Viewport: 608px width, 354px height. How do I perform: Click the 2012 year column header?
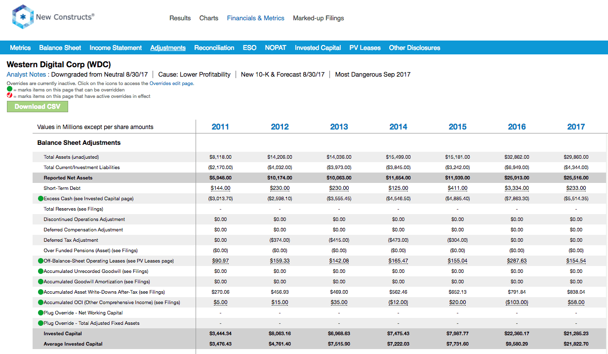(280, 127)
